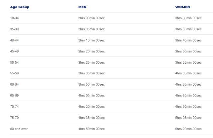Click men's 3hrs 10min 00sec time

(x=91, y=40)
